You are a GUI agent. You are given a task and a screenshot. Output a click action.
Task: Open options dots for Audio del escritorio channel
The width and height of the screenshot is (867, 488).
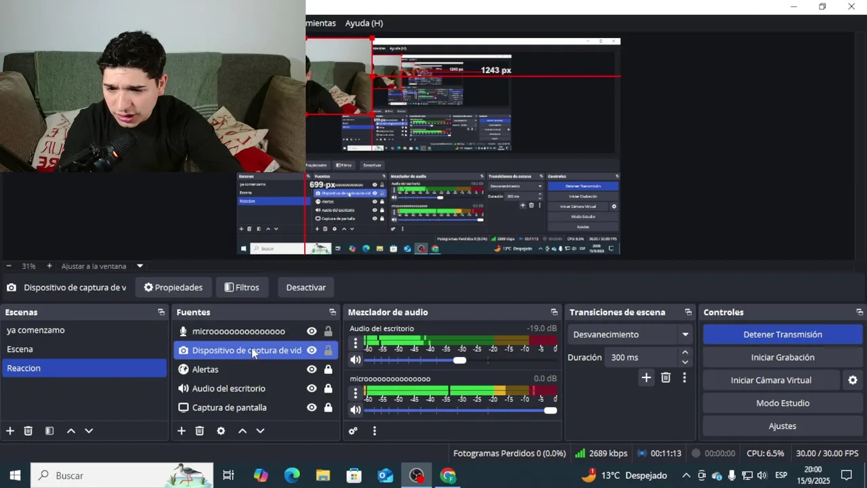coord(356,344)
